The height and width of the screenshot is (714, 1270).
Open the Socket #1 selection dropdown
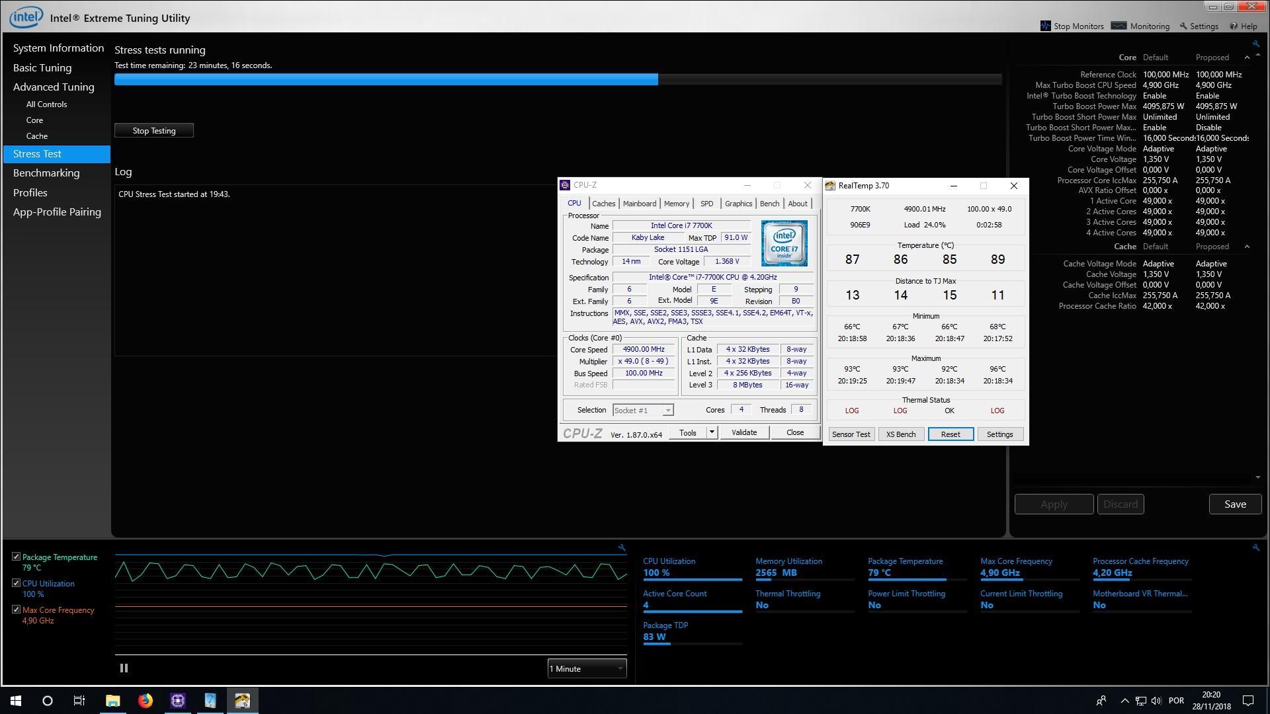[643, 411]
